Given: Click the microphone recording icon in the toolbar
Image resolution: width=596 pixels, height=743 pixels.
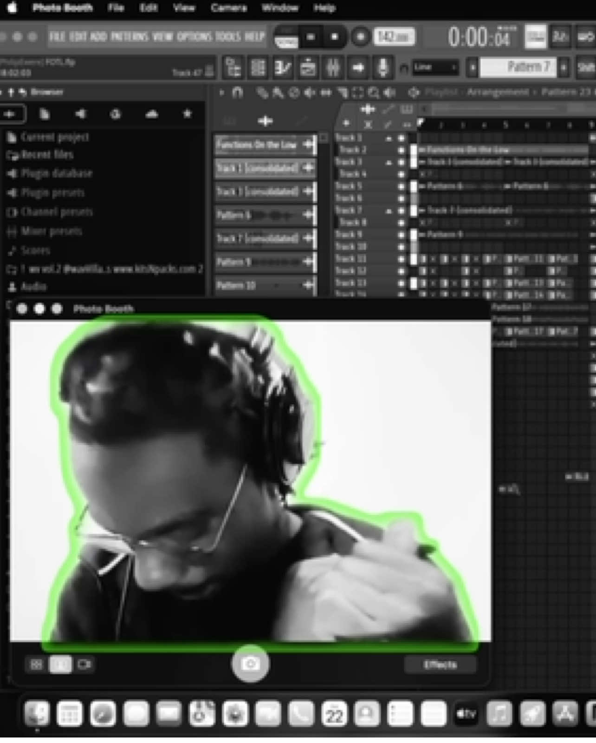Looking at the screenshot, I should tap(382, 68).
